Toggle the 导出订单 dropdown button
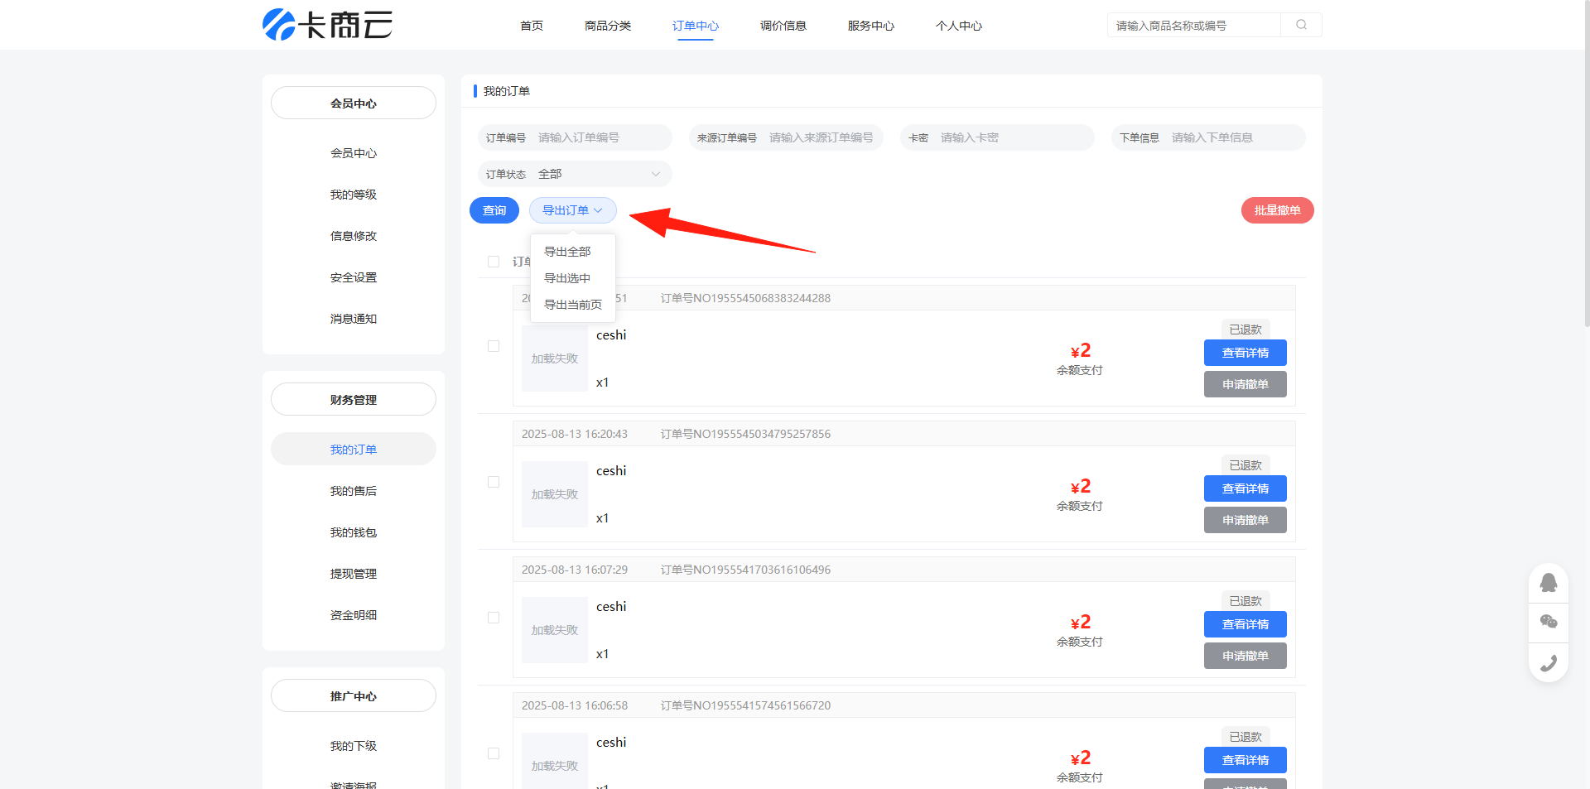 coord(572,210)
